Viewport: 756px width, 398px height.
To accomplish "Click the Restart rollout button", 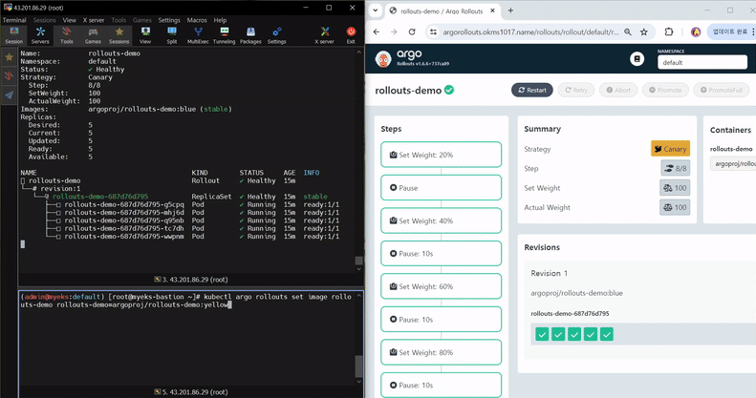I will point(532,90).
